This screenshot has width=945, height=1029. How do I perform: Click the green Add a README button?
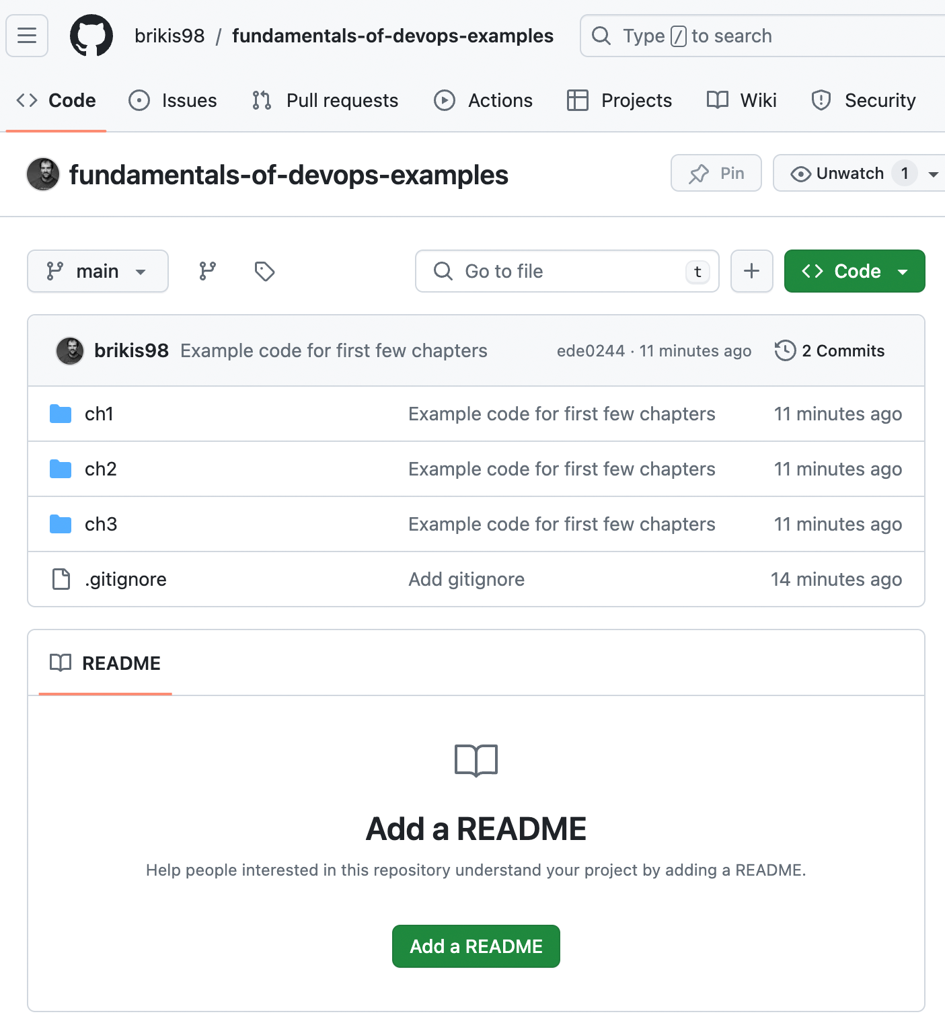pyautogui.click(x=476, y=946)
